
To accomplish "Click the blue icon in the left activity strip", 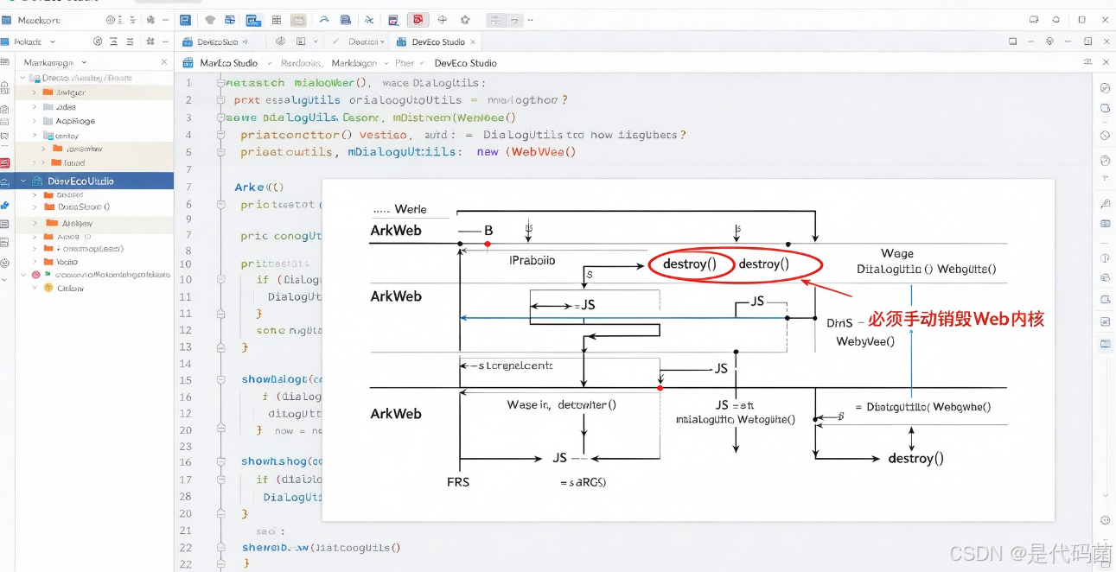I will tap(5, 206).
